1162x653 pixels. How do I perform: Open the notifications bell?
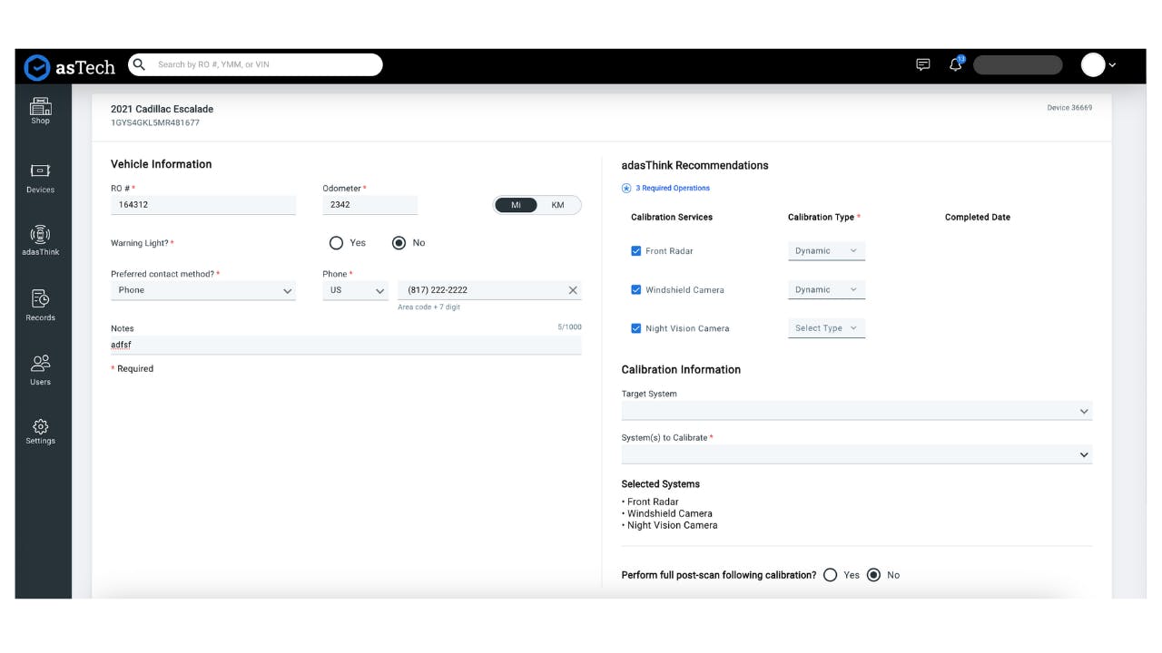click(954, 64)
